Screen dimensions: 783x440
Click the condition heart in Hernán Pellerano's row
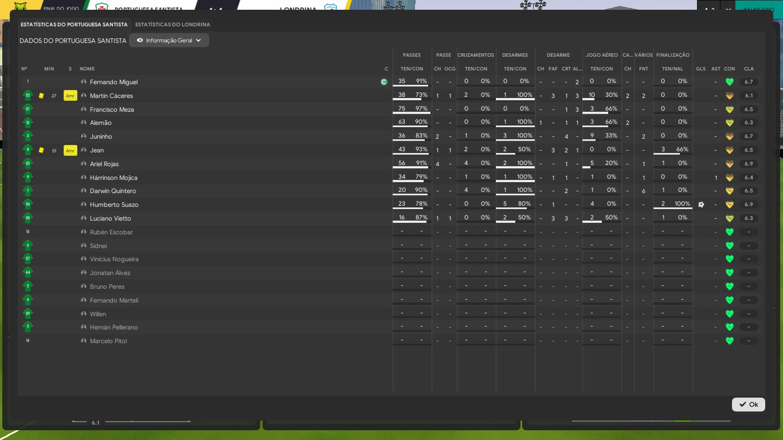[730, 327]
